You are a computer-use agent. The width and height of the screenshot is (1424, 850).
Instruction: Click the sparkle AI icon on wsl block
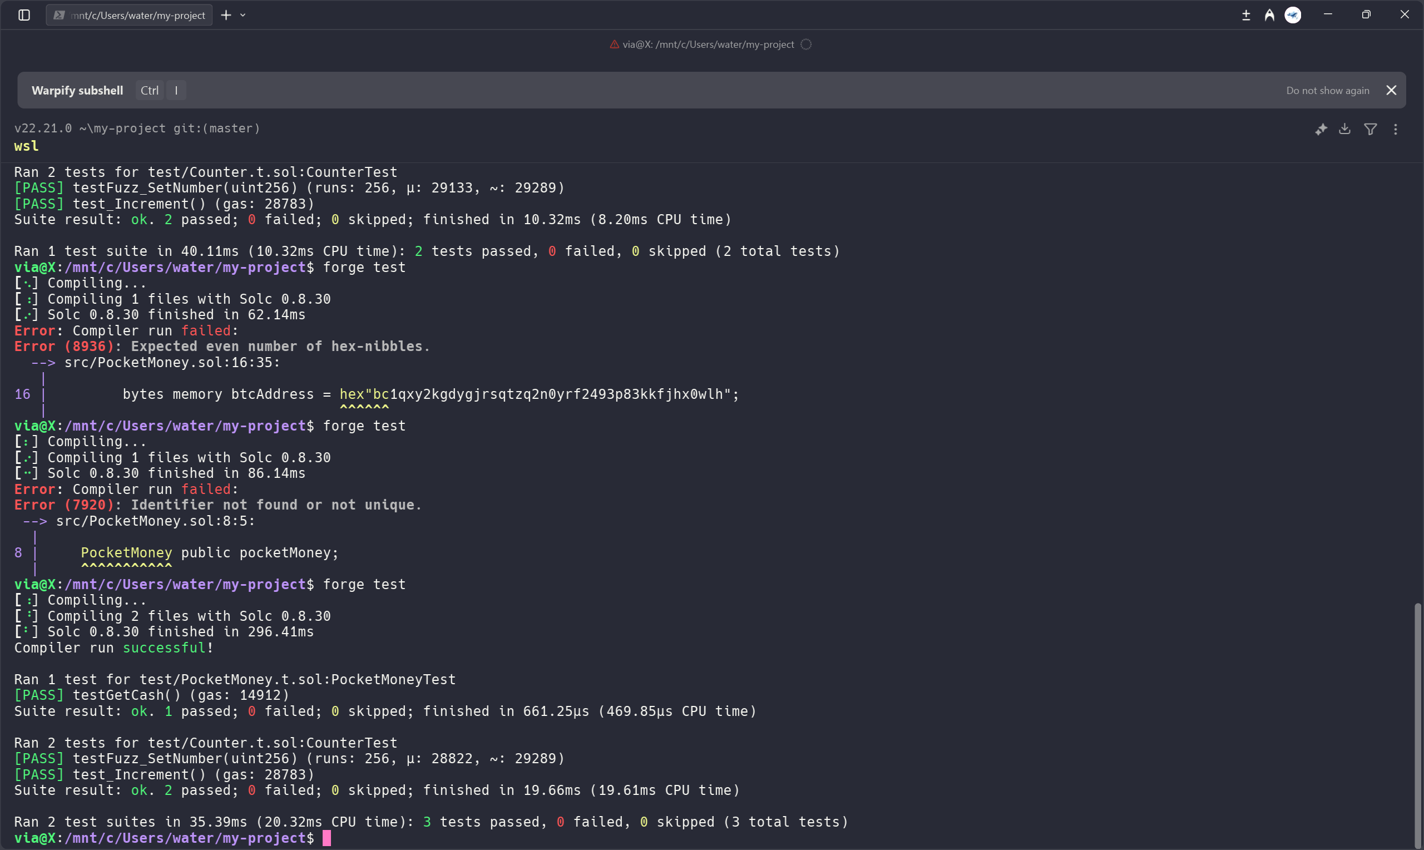coord(1321,130)
